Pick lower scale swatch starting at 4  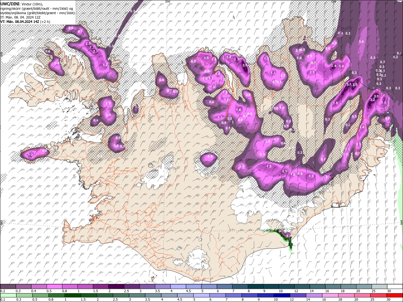(x=169, y=295)
